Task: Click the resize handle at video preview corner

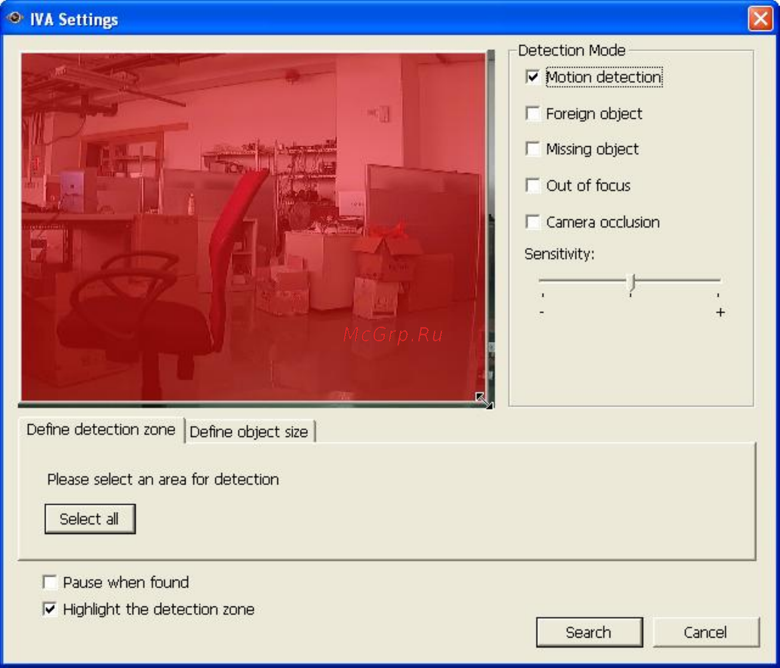Action: point(484,400)
